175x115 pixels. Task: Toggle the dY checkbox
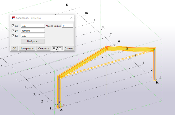[x=13, y=31]
